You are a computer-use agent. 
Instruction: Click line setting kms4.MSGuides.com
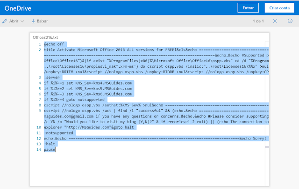click(x=88, y=83)
